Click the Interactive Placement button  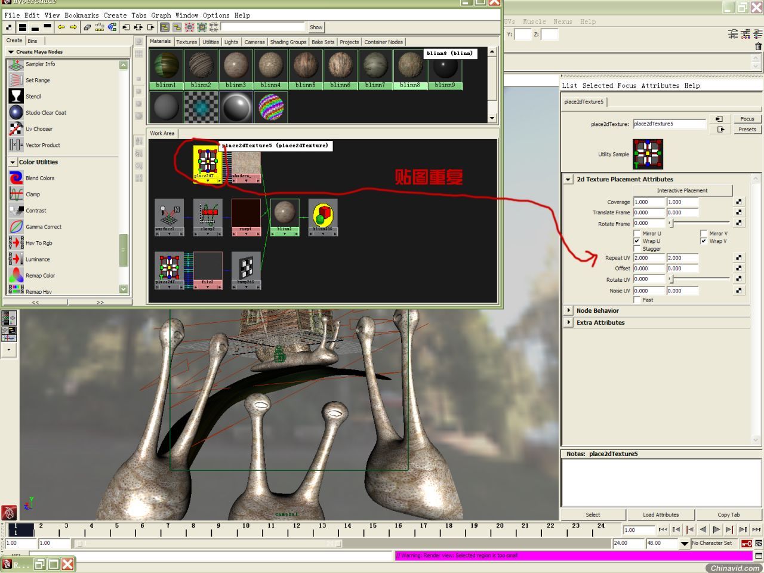(x=682, y=190)
